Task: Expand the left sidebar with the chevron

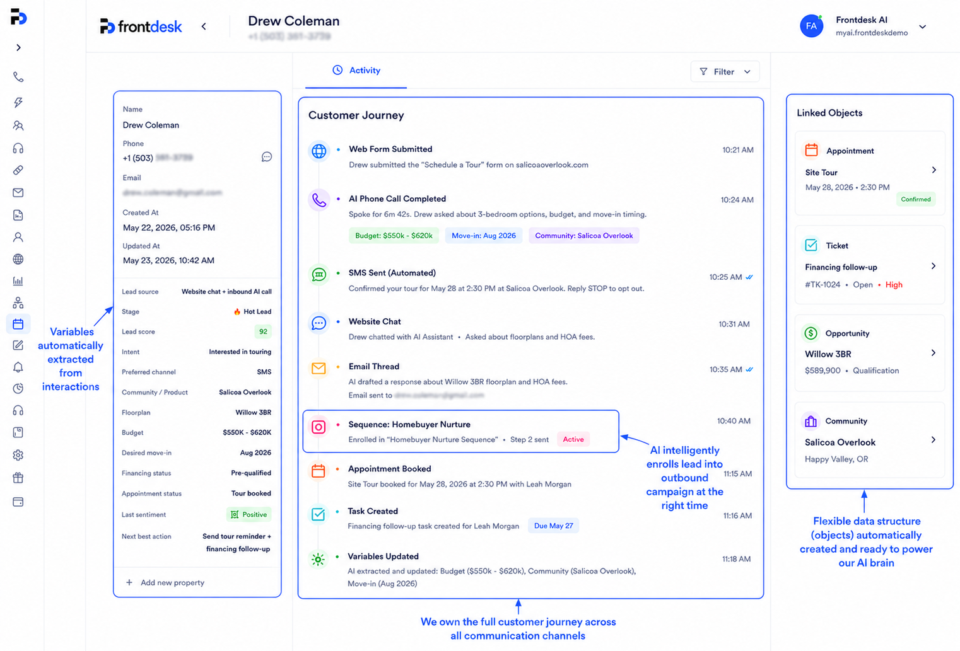Action: tap(19, 48)
